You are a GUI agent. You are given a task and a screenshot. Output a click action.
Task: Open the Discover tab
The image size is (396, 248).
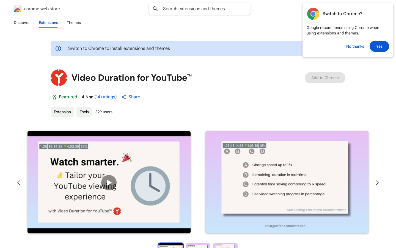pos(22,23)
